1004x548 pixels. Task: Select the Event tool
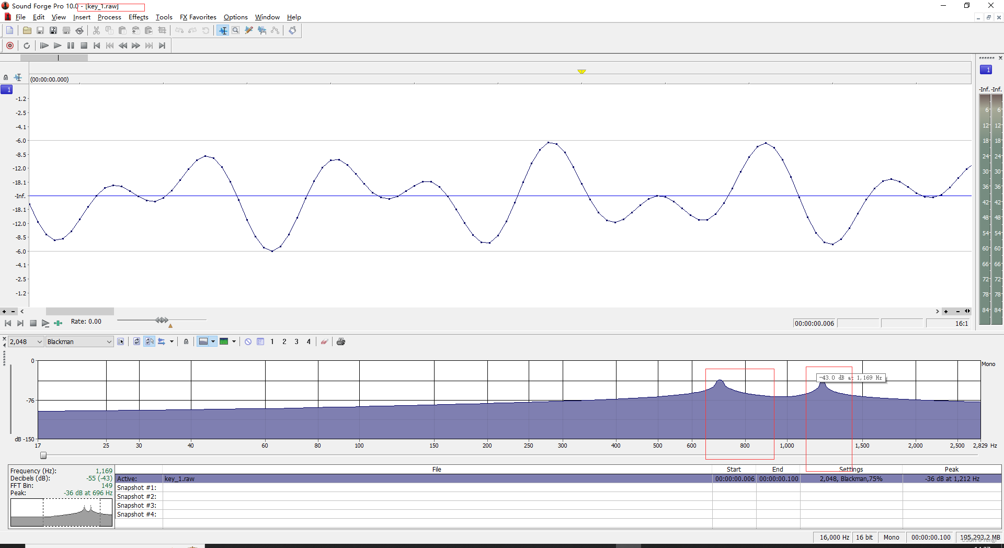tap(262, 30)
